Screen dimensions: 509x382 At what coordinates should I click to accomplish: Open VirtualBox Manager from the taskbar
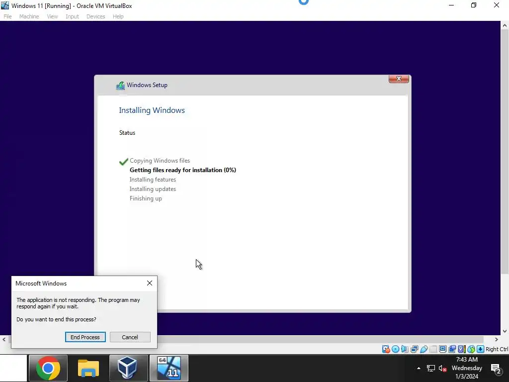(x=129, y=368)
